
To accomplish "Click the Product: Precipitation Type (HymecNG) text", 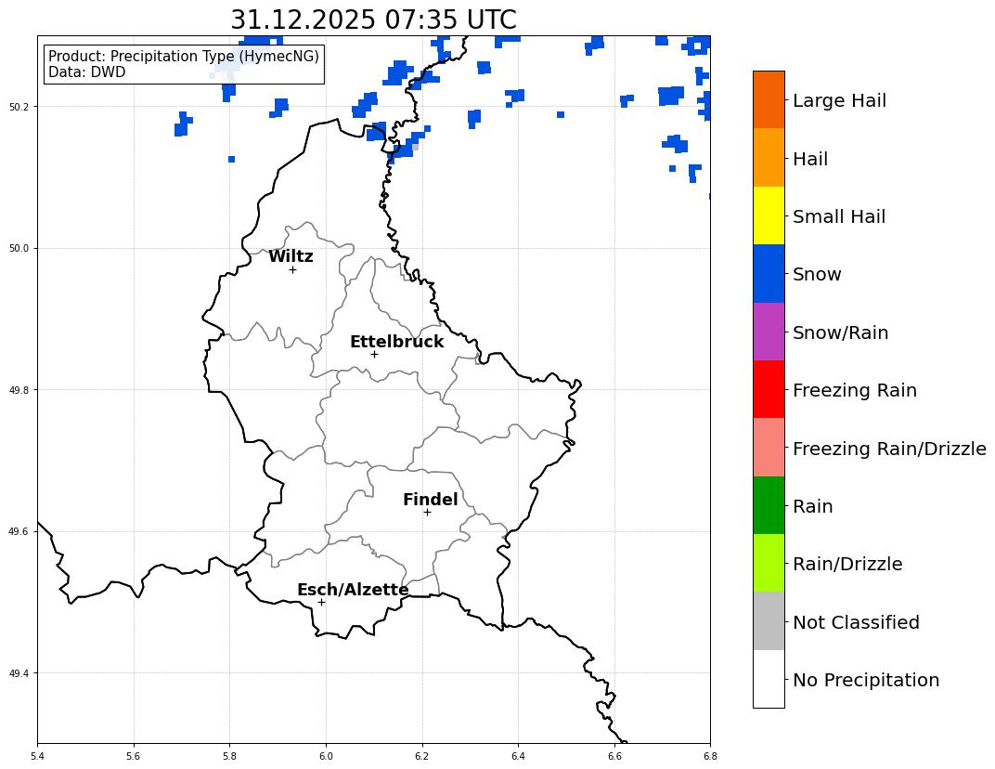I will pos(184,57).
